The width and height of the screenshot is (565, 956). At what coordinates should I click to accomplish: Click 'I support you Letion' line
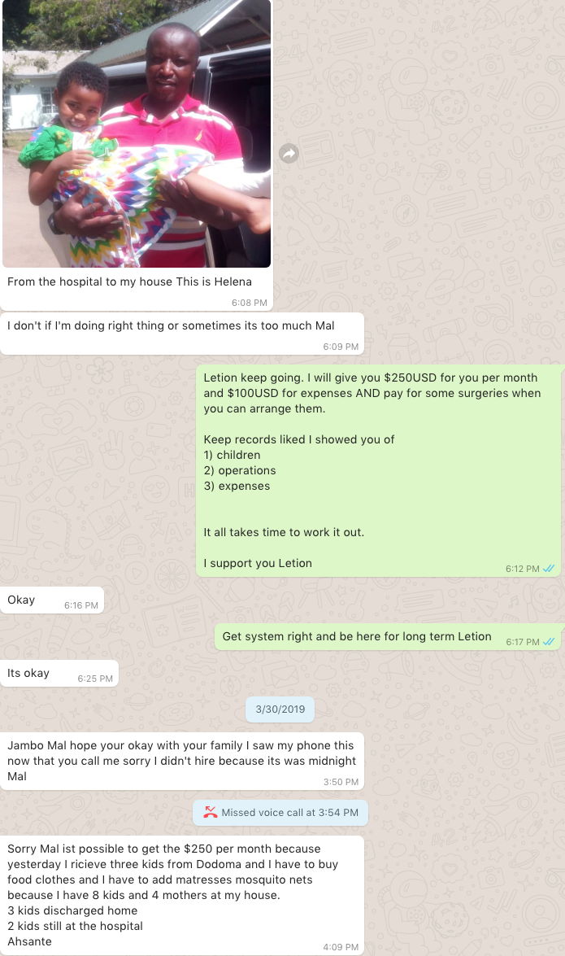[x=258, y=563]
